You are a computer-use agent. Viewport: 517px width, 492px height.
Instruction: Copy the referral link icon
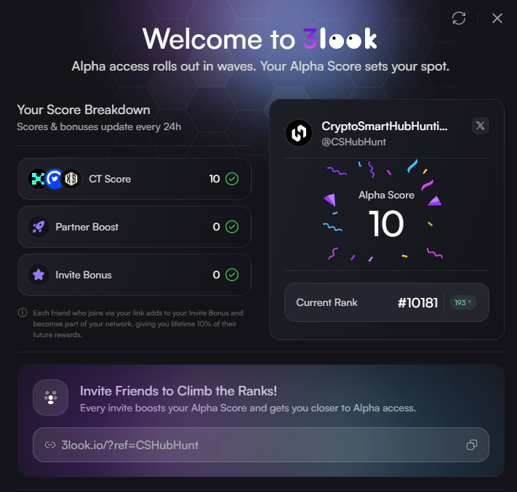pos(472,445)
